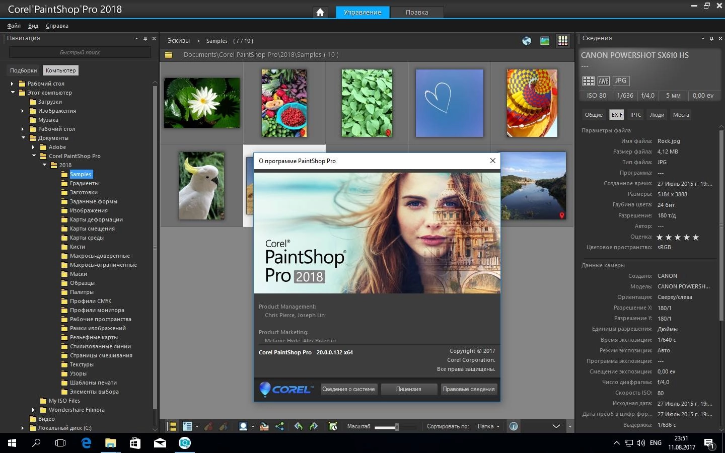Click the capture time editing icon
Image resolution: width=725 pixels, height=453 pixels.
point(333,426)
